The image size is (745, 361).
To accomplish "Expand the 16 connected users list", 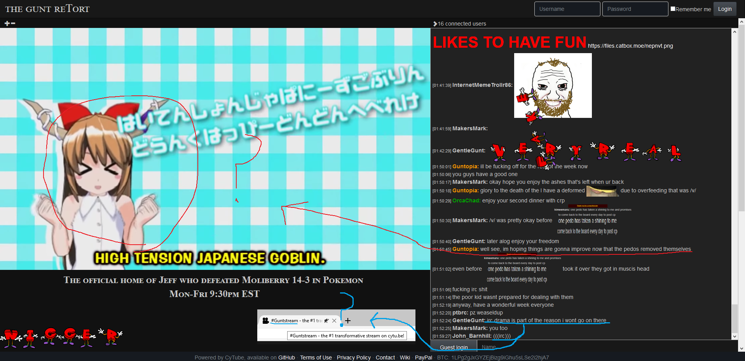I will 460,24.
